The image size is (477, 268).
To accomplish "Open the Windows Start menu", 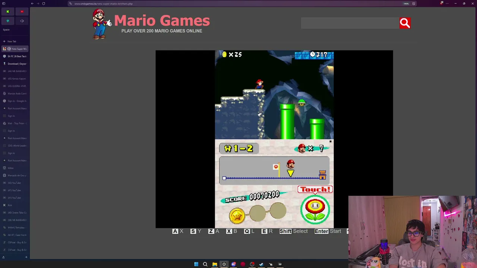I will coord(196,264).
